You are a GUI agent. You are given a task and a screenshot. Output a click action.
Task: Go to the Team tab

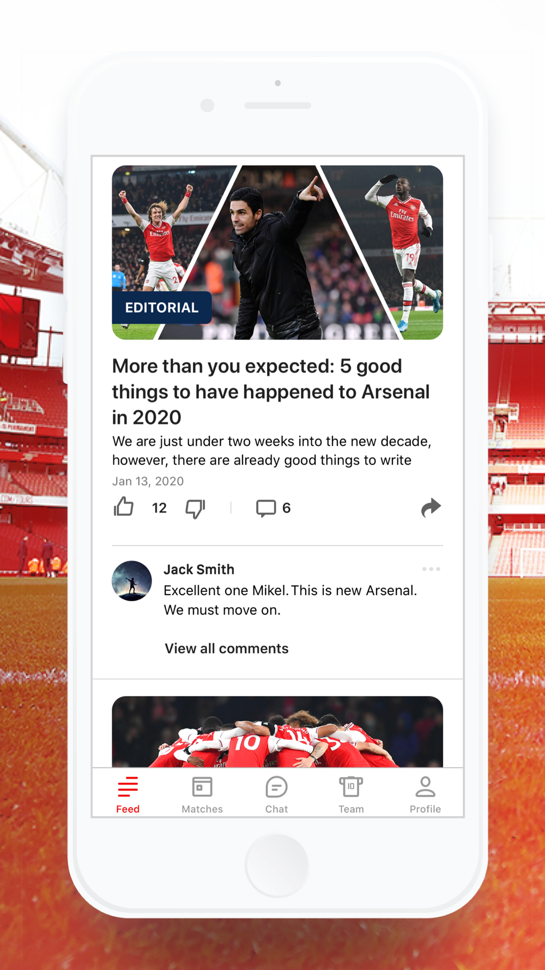351,795
